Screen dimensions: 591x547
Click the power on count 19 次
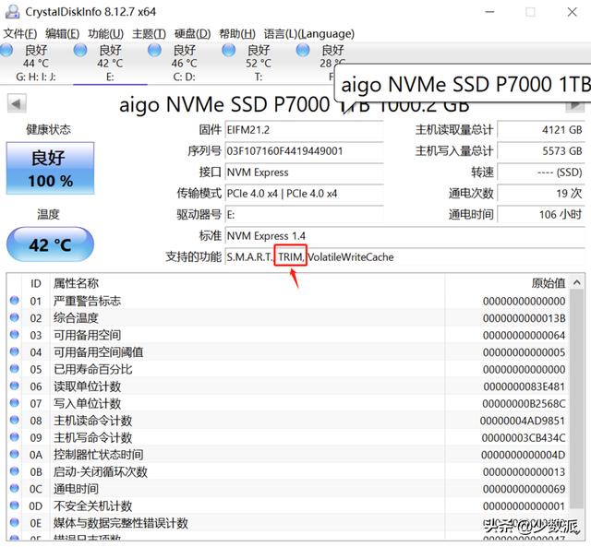tap(541, 194)
